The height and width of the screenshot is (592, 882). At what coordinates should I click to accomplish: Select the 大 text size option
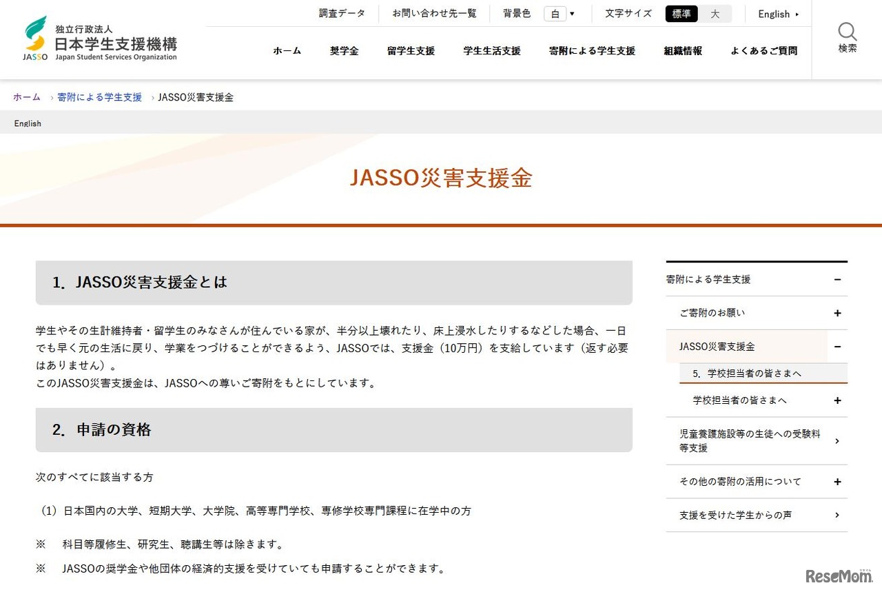[x=715, y=13]
